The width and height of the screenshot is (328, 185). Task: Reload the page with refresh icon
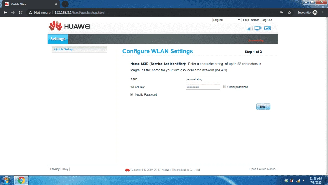point(21,13)
